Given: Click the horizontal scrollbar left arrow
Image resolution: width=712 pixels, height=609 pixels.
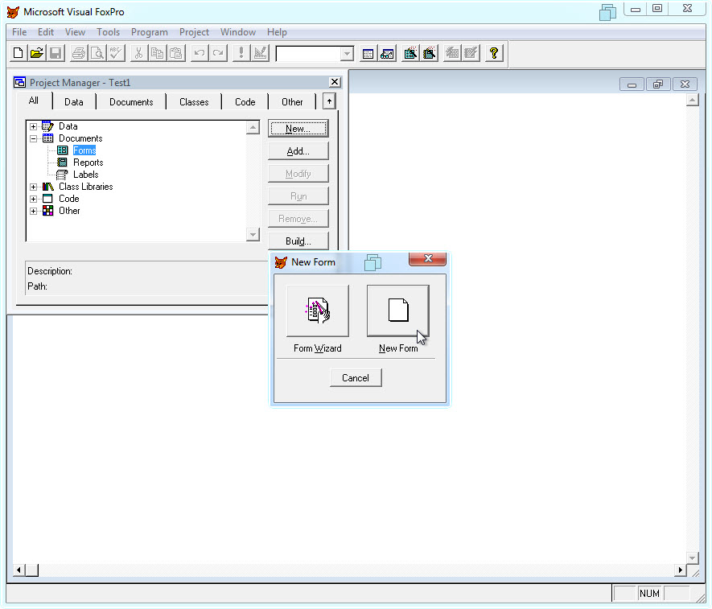Looking at the screenshot, I should tap(19, 570).
